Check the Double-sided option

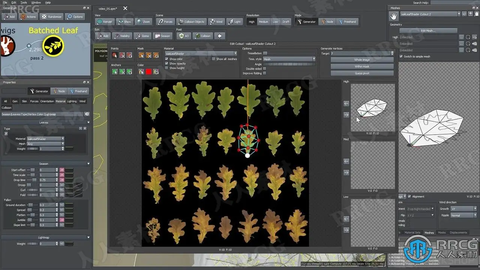[264, 69]
